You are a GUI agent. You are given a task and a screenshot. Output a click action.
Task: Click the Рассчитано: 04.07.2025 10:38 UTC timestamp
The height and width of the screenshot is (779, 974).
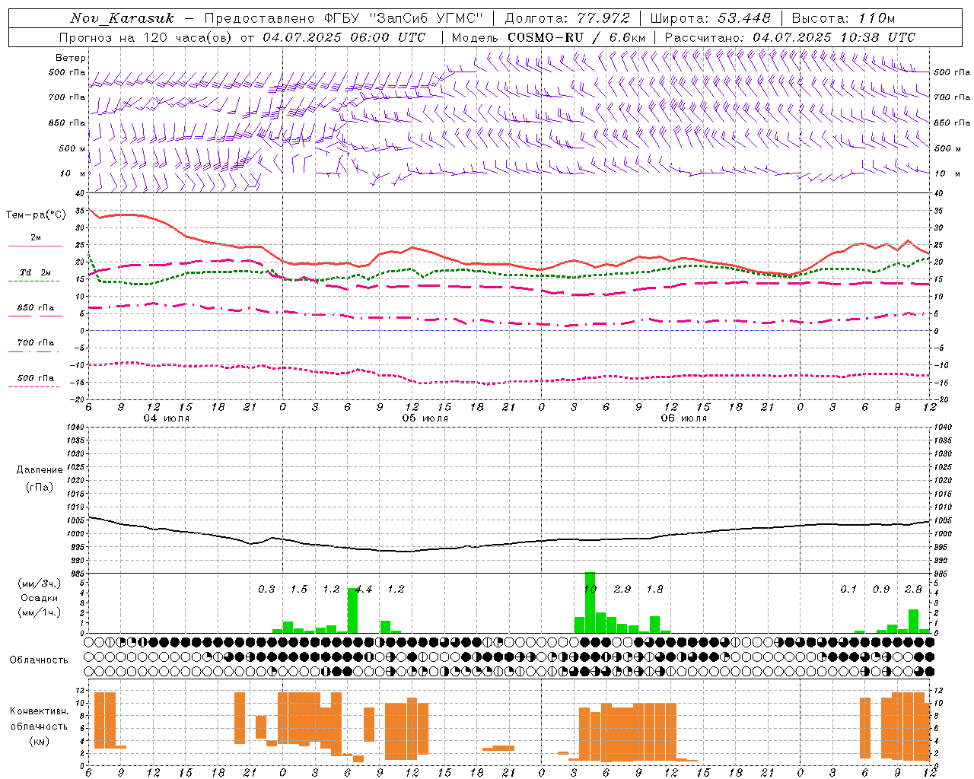click(790, 37)
